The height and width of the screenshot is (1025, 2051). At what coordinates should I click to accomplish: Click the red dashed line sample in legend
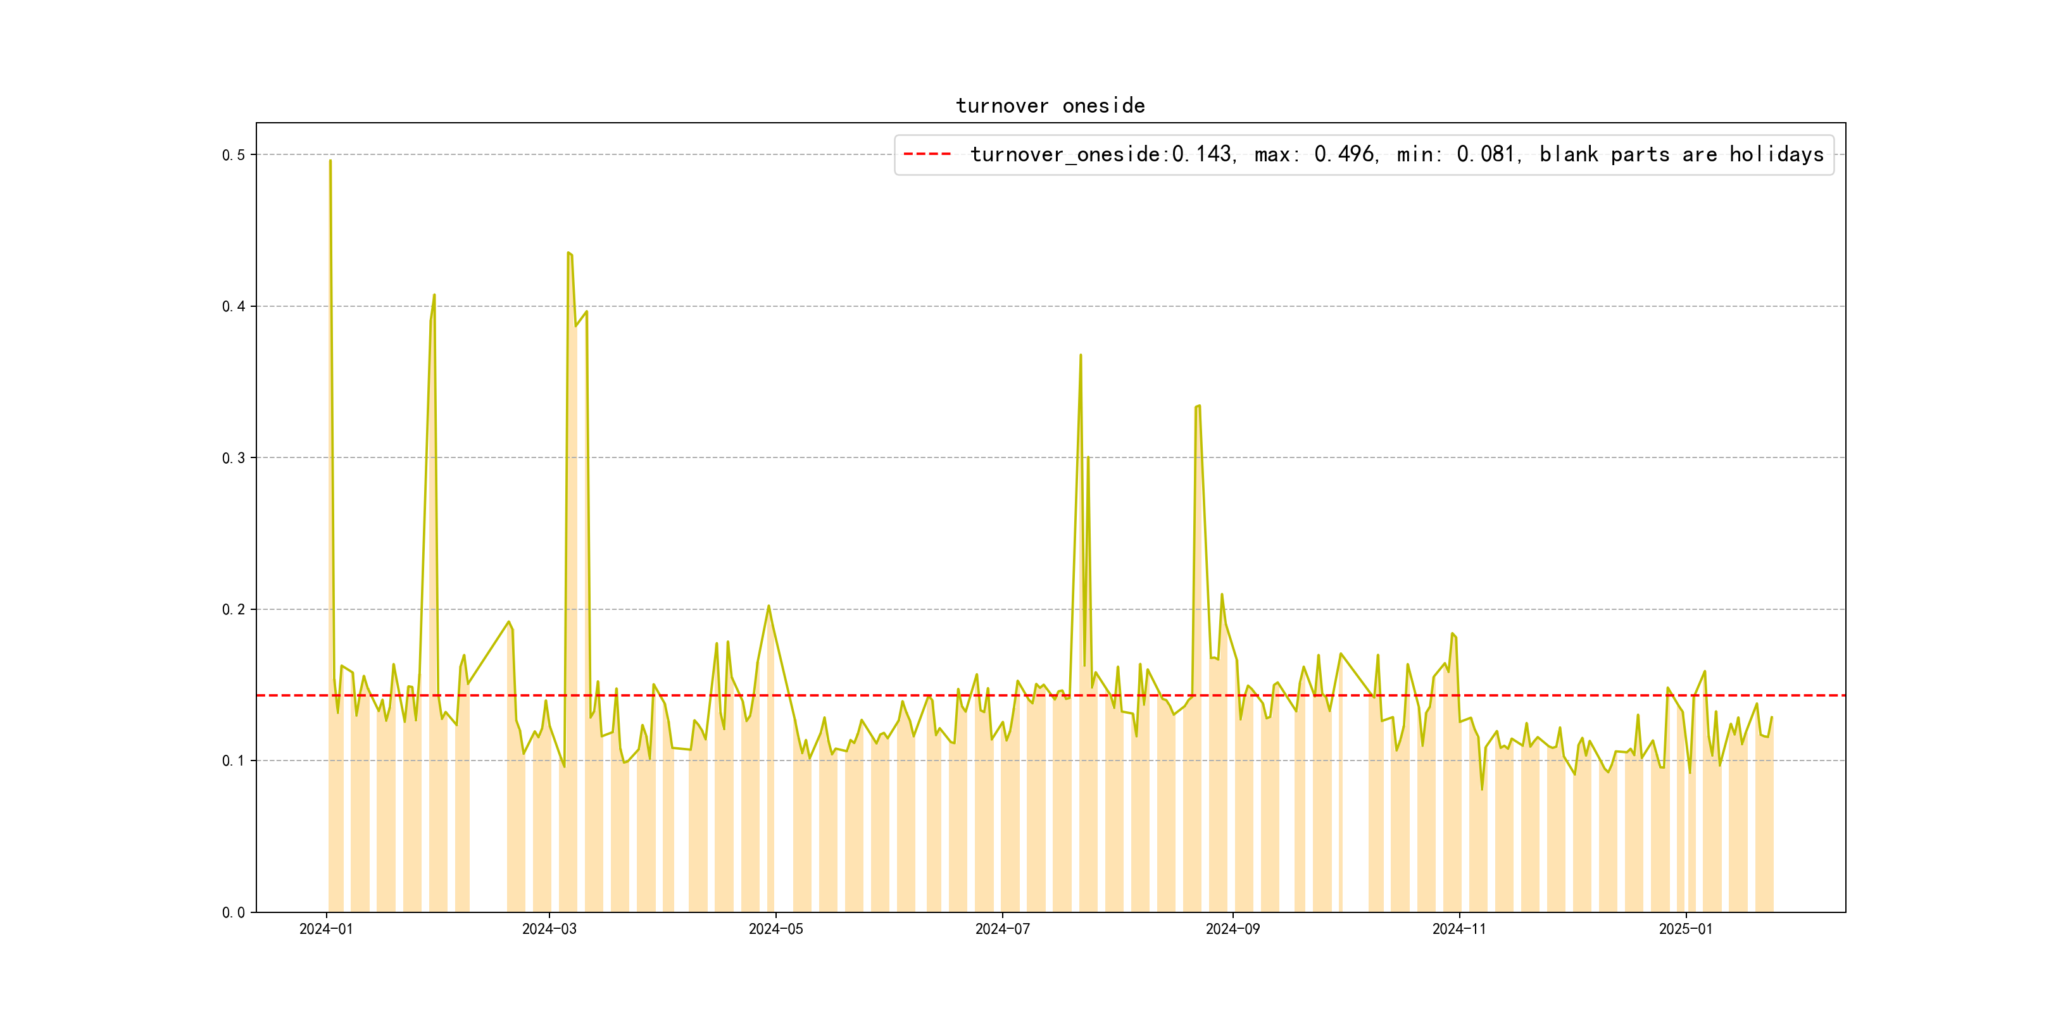(x=927, y=154)
